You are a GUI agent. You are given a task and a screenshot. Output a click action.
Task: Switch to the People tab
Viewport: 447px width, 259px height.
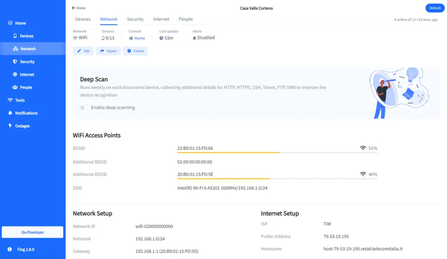coord(186,19)
